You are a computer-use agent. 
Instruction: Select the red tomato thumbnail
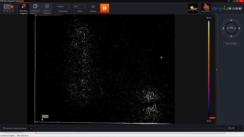tap(206, 8)
